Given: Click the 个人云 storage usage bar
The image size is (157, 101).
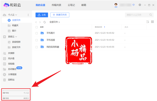Looking at the screenshot, I should click(16, 91).
